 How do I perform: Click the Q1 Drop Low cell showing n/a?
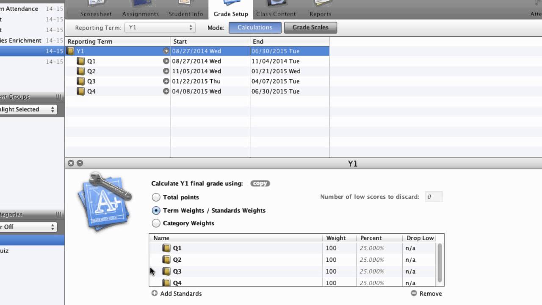pos(420,248)
